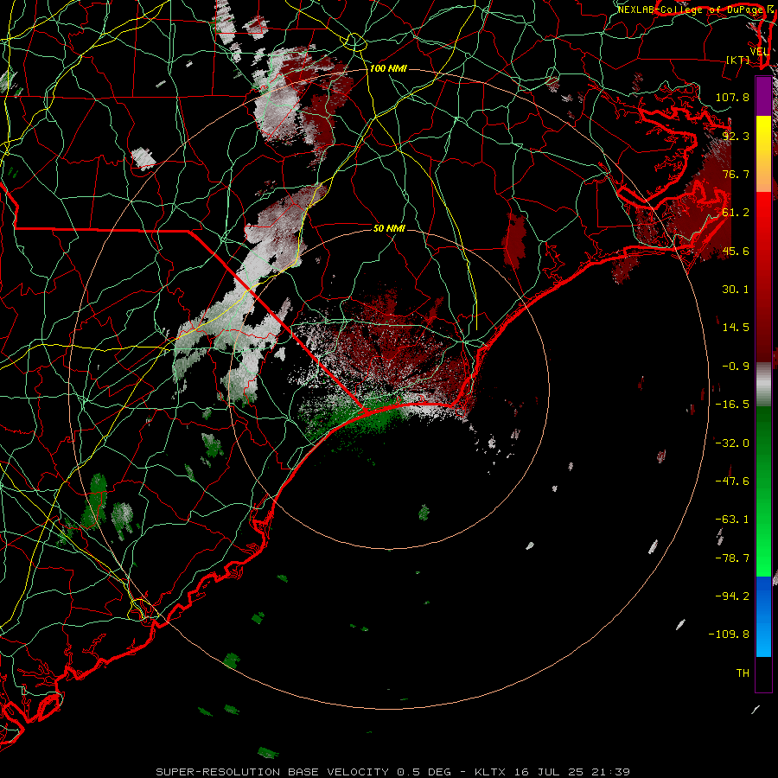Click the 92.3 velocity scale value
The height and width of the screenshot is (778, 778).
pyautogui.click(x=736, y=136)
